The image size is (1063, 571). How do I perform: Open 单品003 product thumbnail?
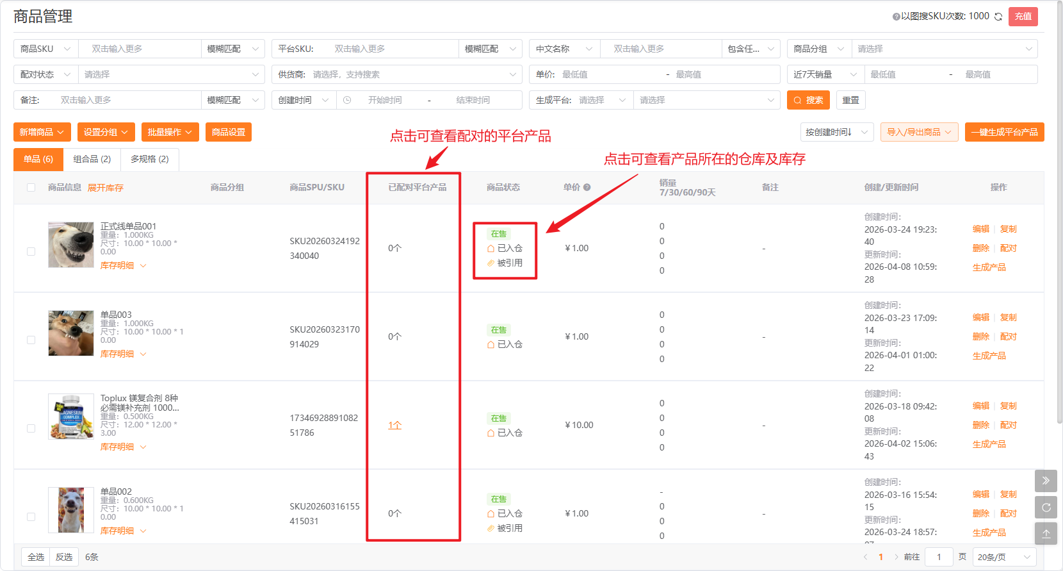pyautogui.click(x=71, y=333)
